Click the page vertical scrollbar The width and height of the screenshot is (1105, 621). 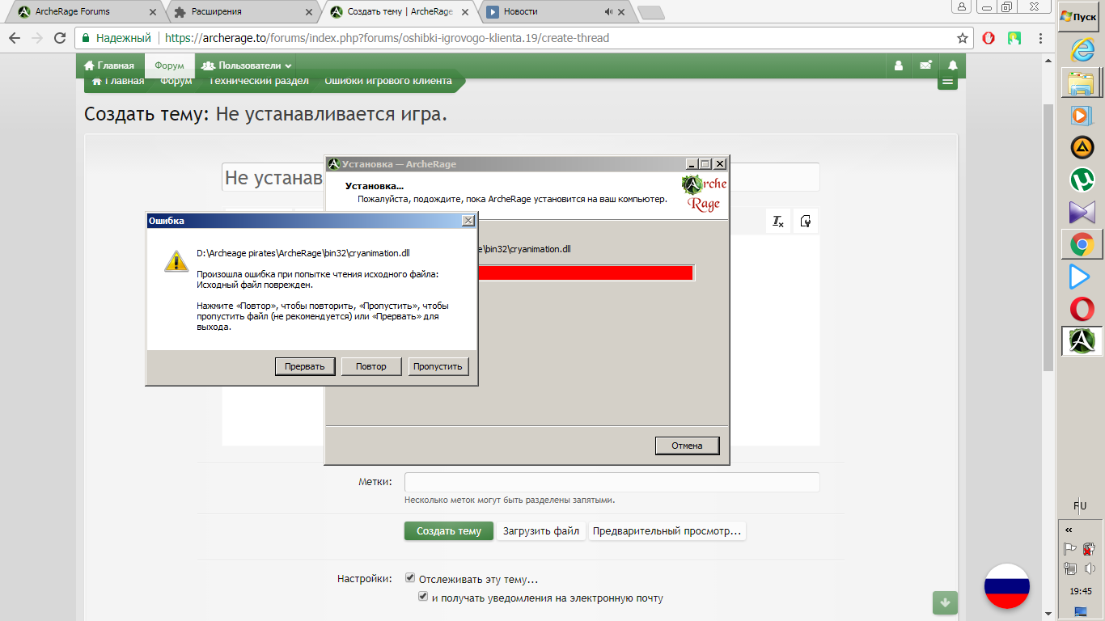coord(1048,238)
